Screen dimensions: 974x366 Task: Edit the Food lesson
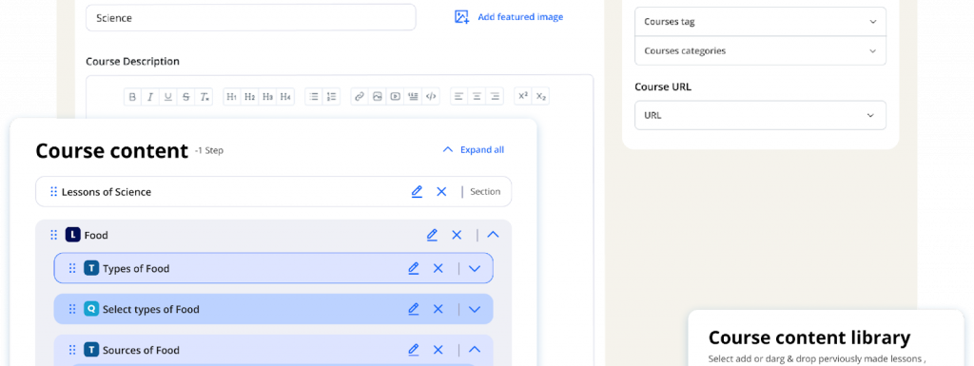coord(432,235)
